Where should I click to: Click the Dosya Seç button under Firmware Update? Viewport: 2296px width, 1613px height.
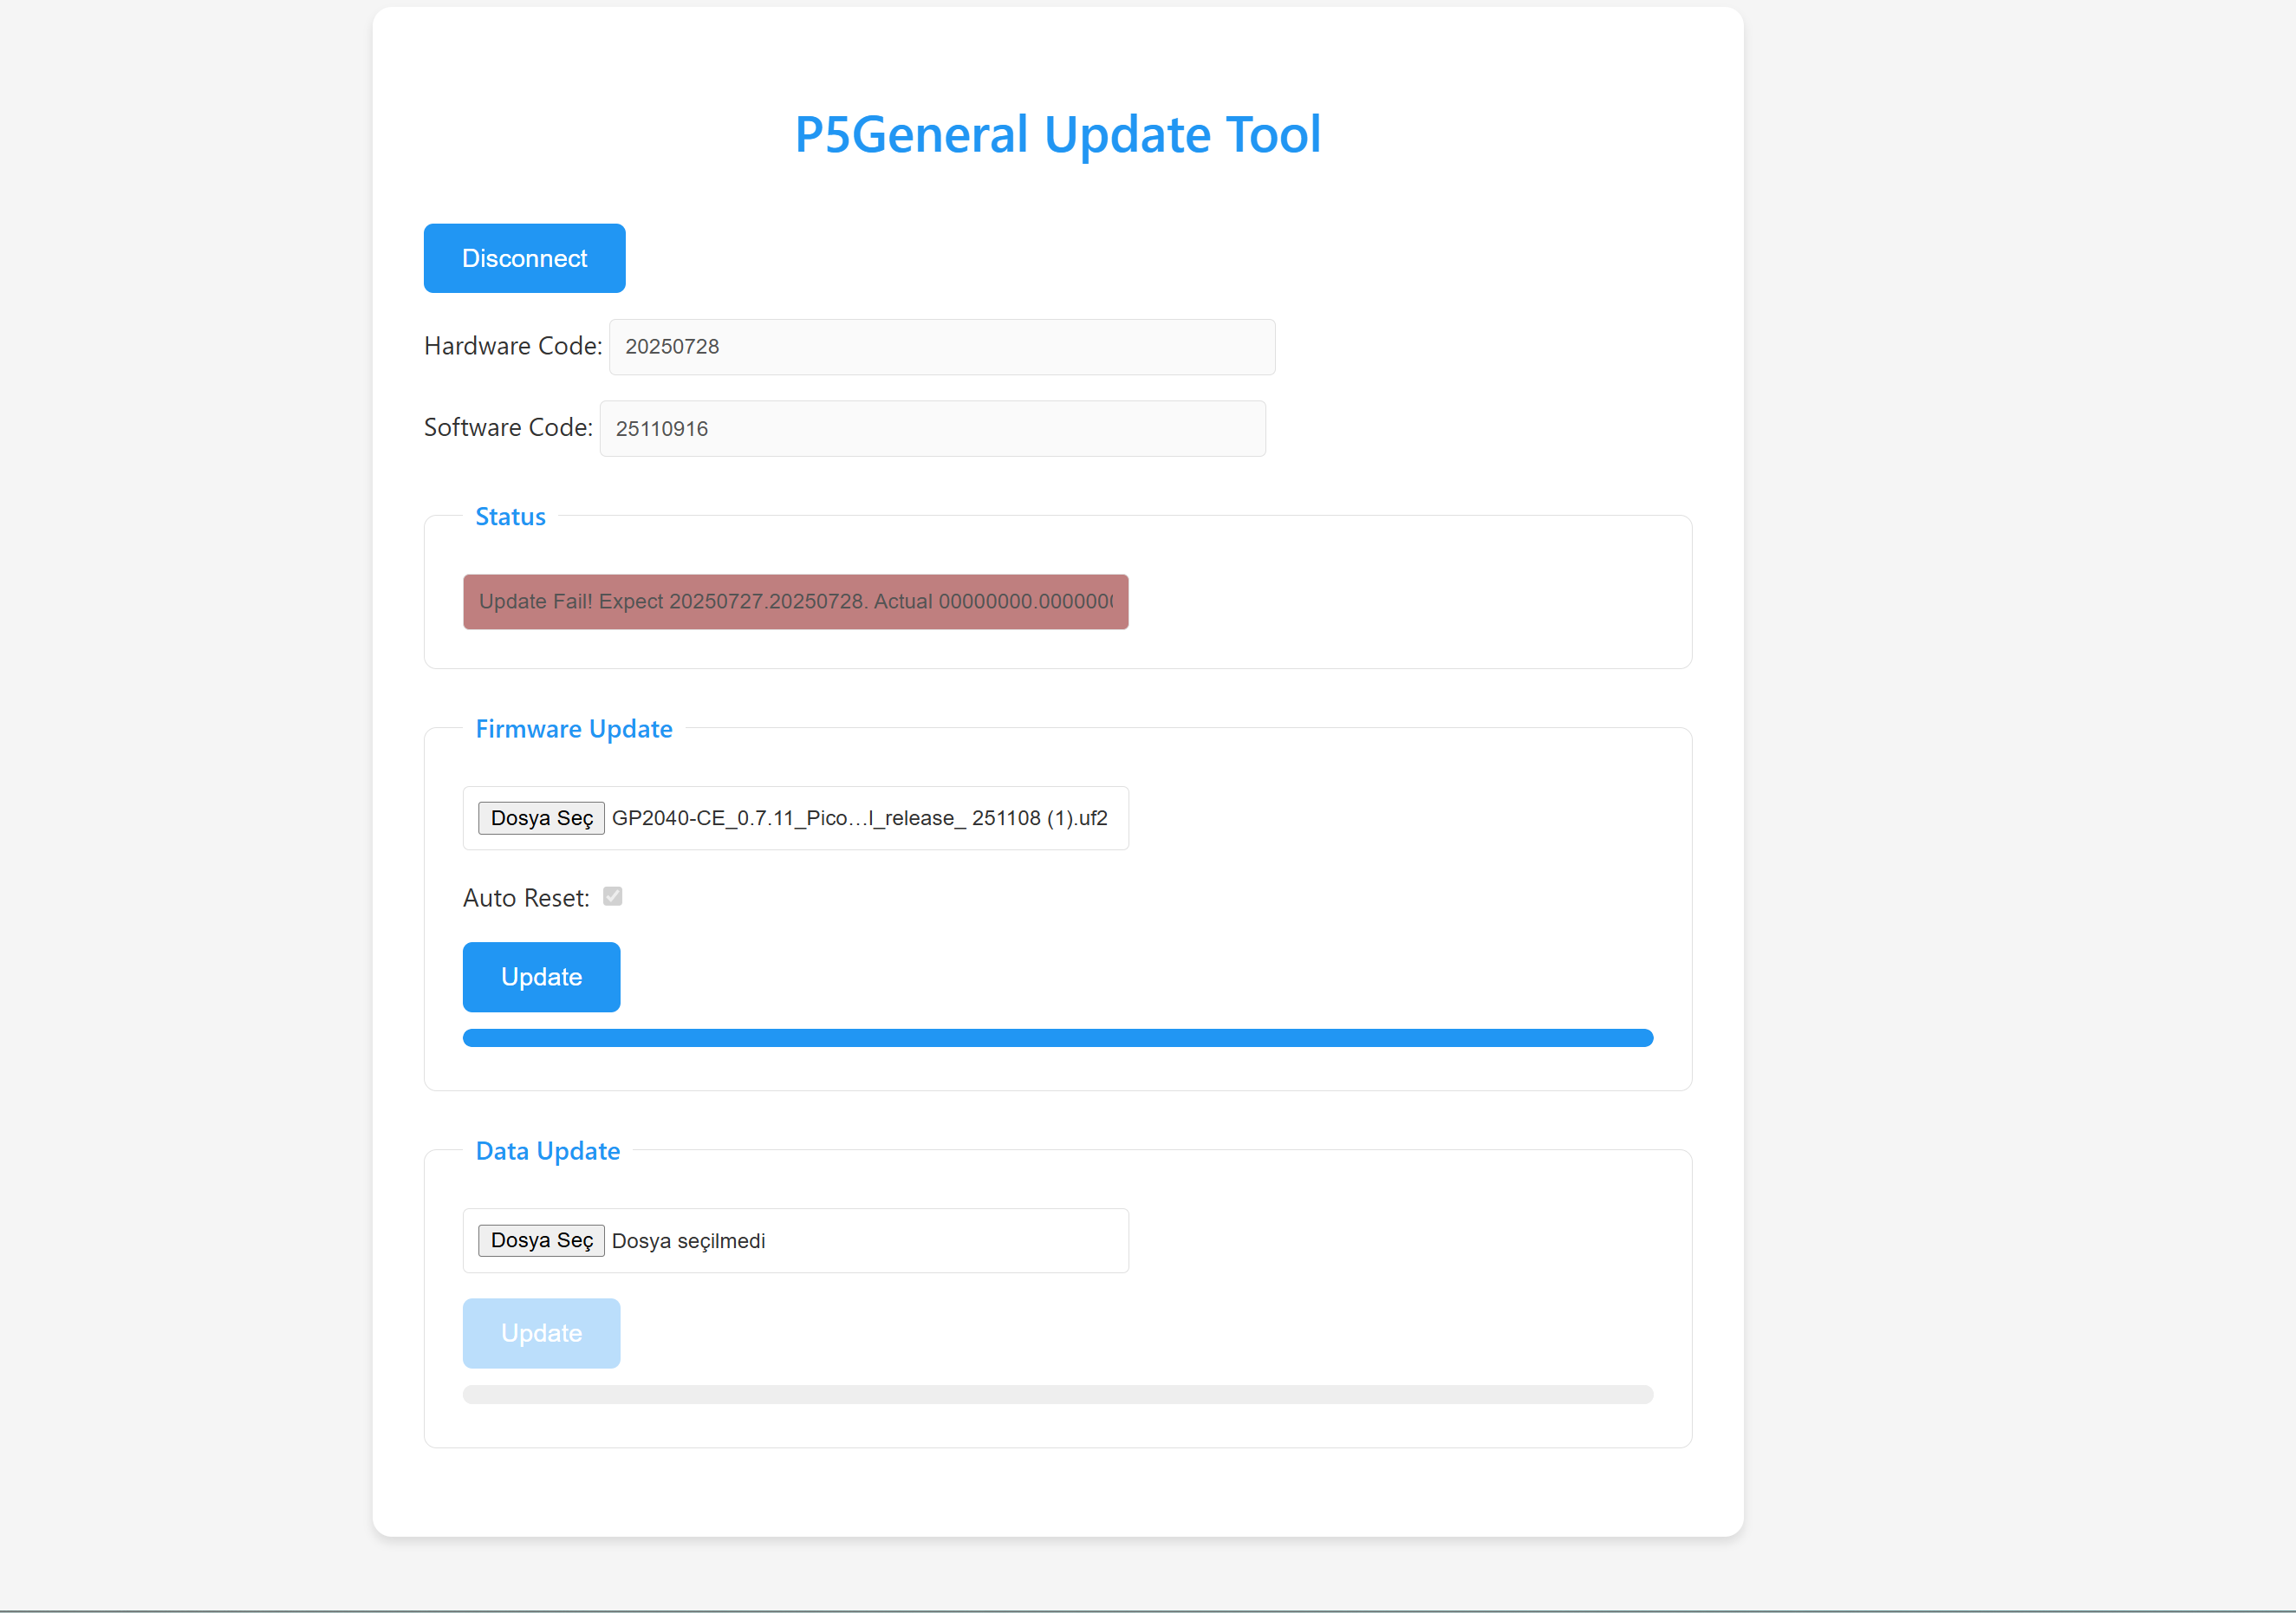pos(541,818)
